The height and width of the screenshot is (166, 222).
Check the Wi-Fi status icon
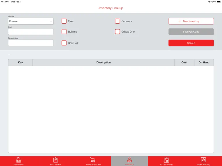point(209,2)
